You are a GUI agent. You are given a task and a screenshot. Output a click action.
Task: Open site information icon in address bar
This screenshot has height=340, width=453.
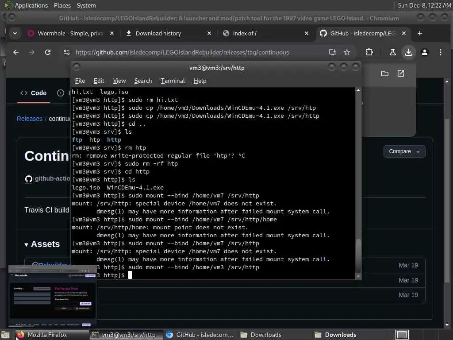67,52
